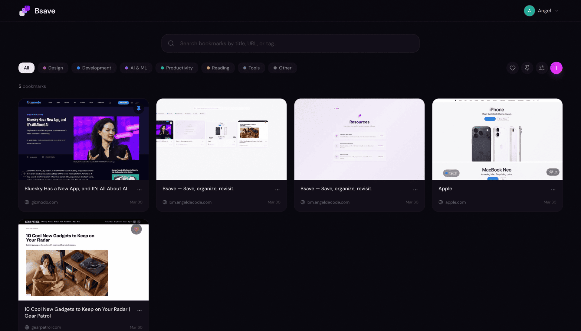Toggle the pinned bookmarks filter

click(527, 68)
